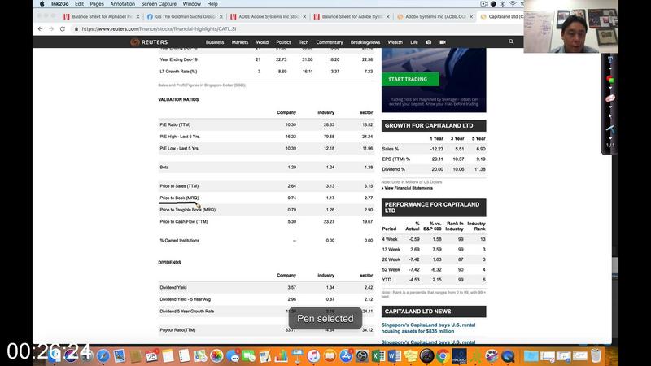Image resolution: width=651 pixels, height=366 pixels.
Task: Open iBooks from the dock
Action: click(330, 355)
